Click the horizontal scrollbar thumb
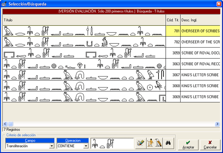Viewport: 223px width, 153px height. pos(11,124)
